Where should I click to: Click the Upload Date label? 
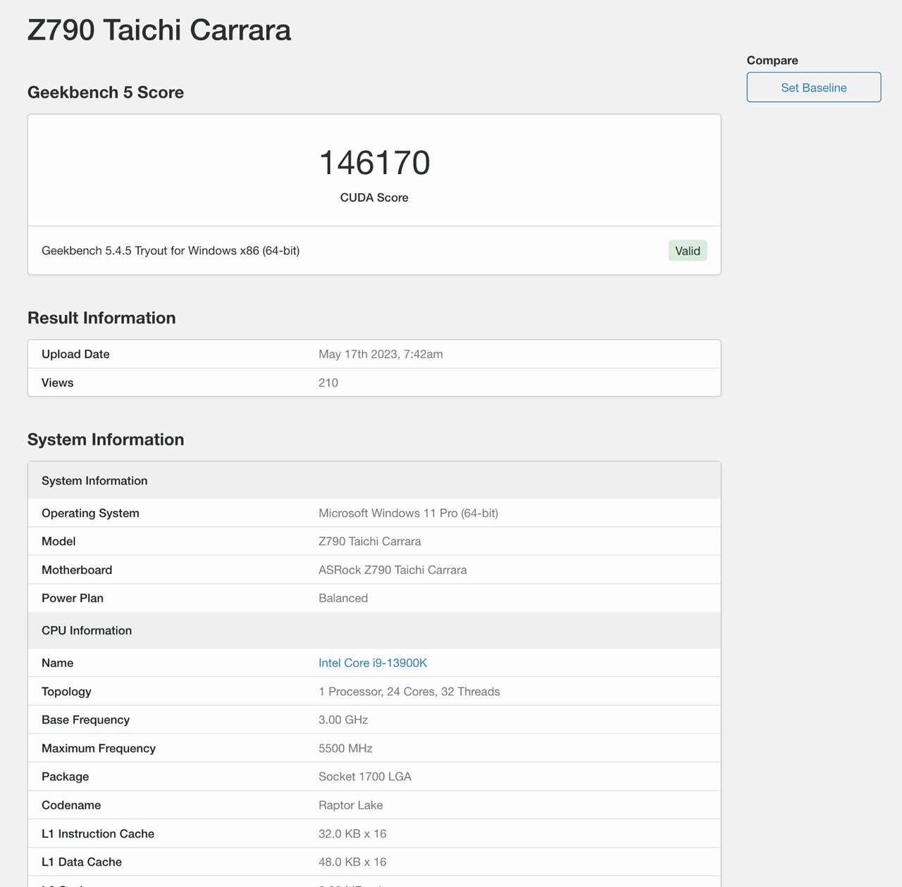[75, 354]
